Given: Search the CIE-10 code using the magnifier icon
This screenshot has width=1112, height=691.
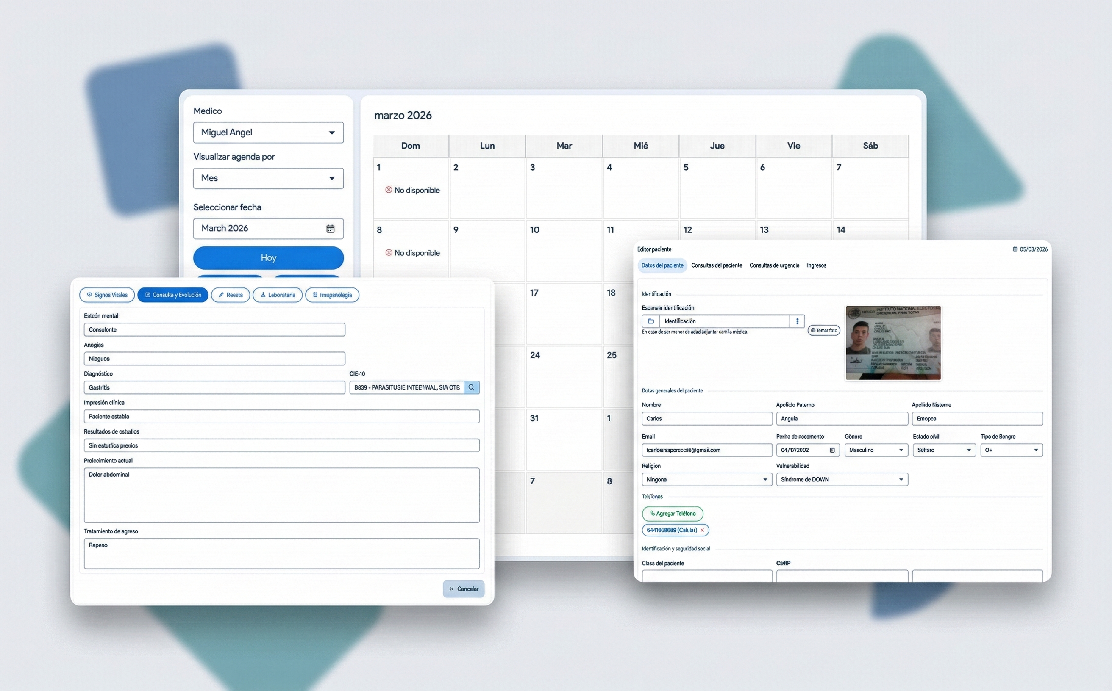Looking at the screenshot, I should tap(472, 387).
